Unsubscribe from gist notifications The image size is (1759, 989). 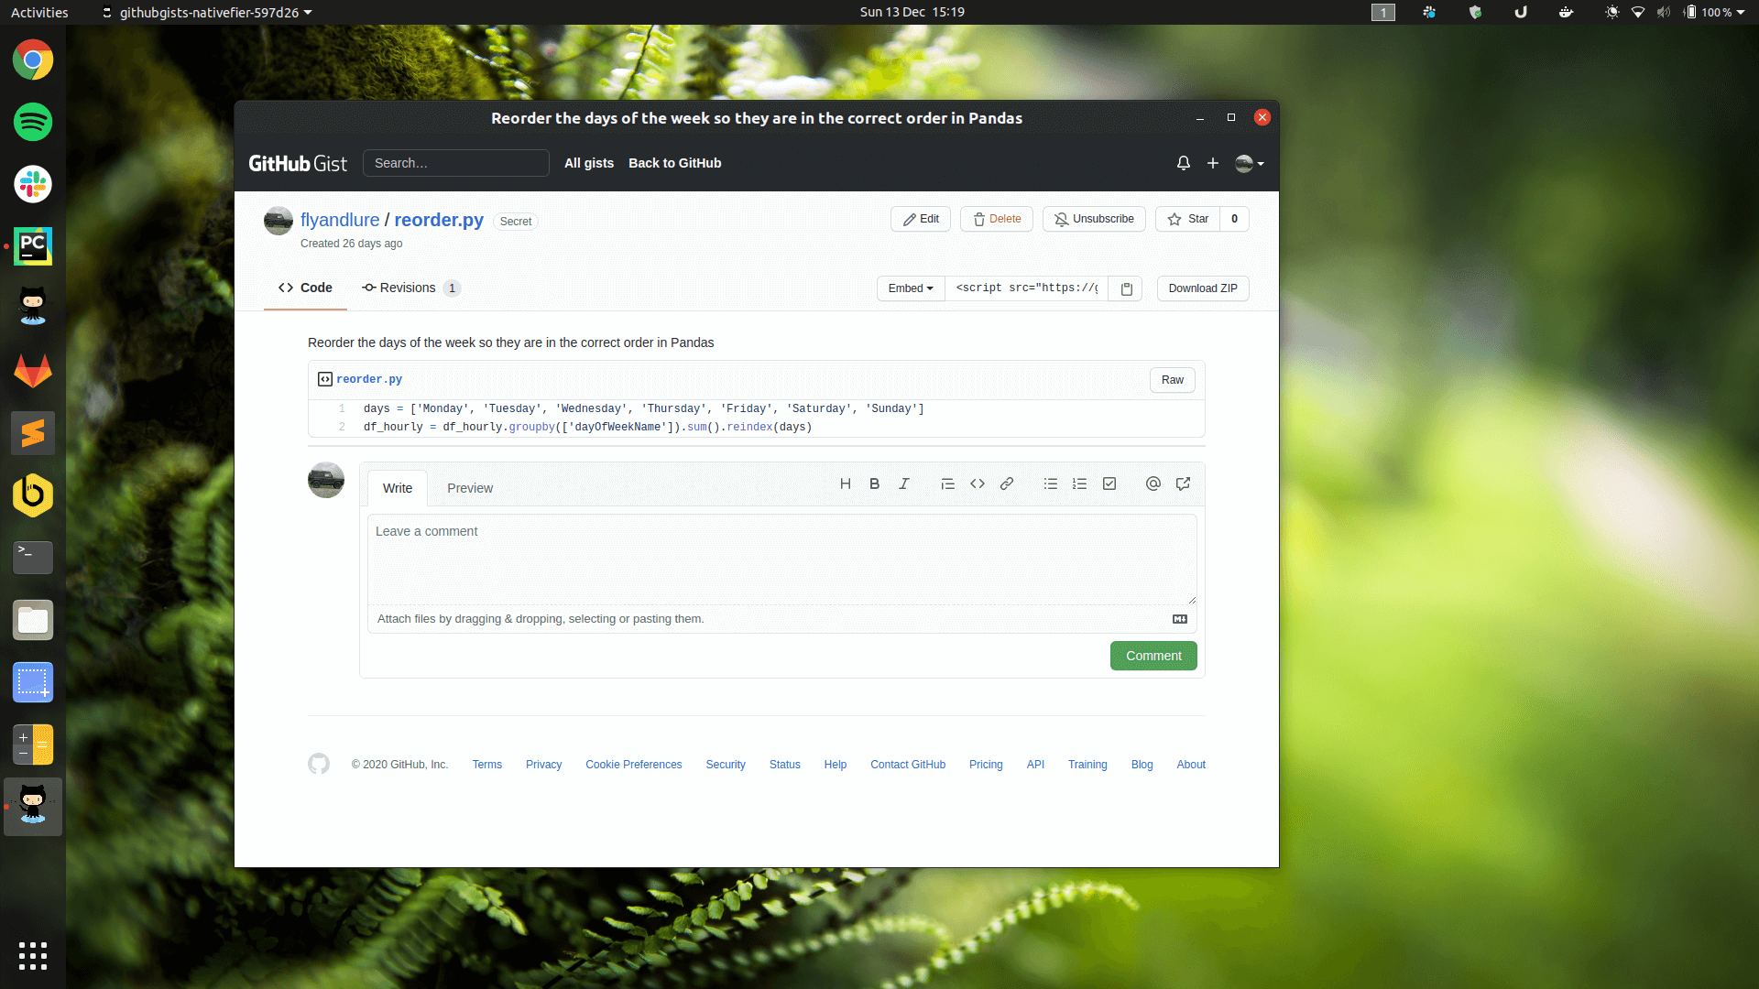1094,219
